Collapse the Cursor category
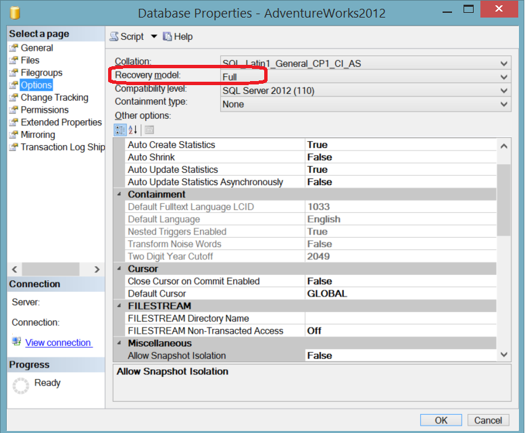The image size is (525, 433). point(119,269)
